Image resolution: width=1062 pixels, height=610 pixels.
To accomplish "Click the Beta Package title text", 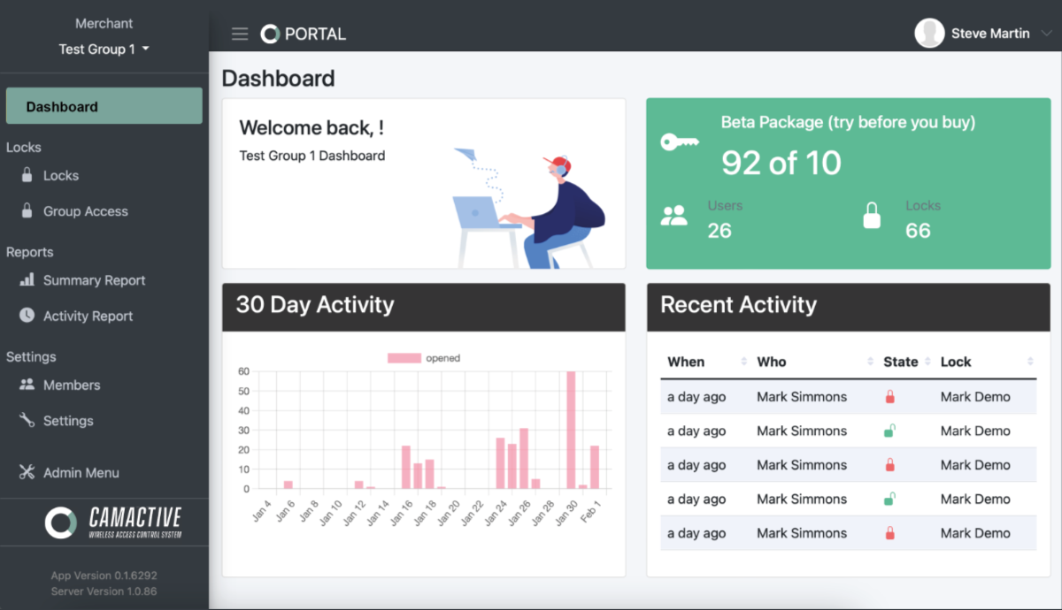I will (x=848, y=123).
